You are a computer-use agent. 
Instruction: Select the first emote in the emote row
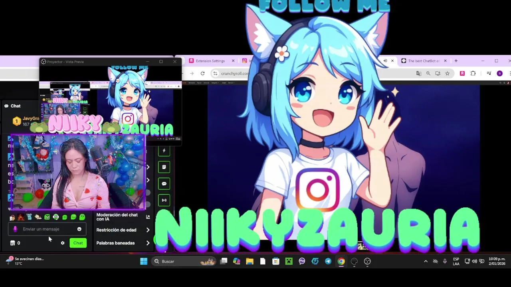click(12, 217)
